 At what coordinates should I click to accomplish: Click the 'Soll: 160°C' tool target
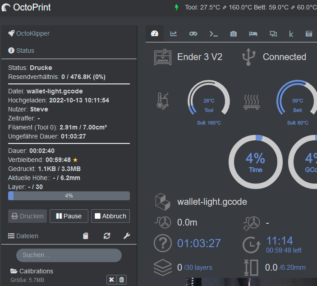[x=209, y=123]
